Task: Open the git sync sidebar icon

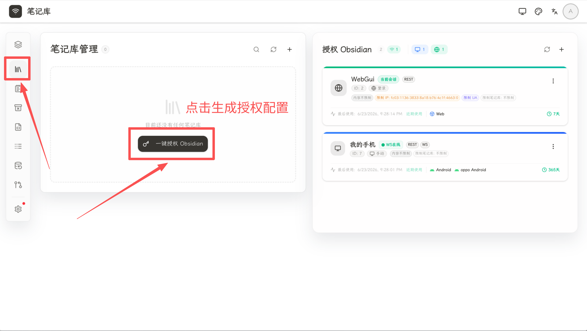Action: coord(18,185)
